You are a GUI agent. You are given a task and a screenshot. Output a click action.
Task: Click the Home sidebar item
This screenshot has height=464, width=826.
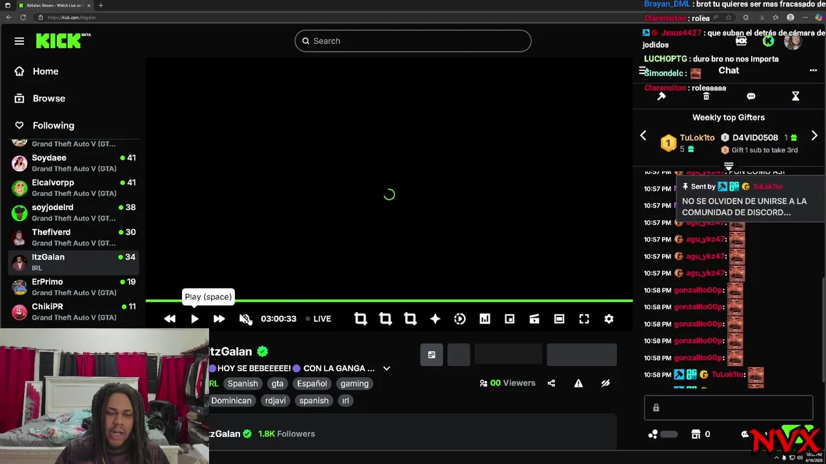[46, 72]
